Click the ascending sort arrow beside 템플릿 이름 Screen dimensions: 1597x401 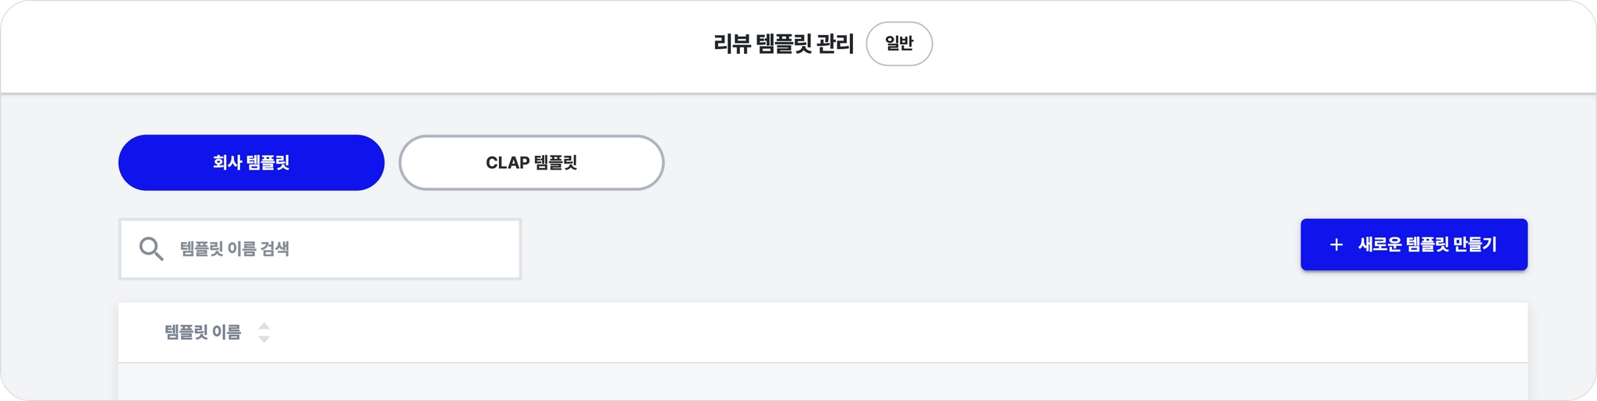tap(264, 326)
